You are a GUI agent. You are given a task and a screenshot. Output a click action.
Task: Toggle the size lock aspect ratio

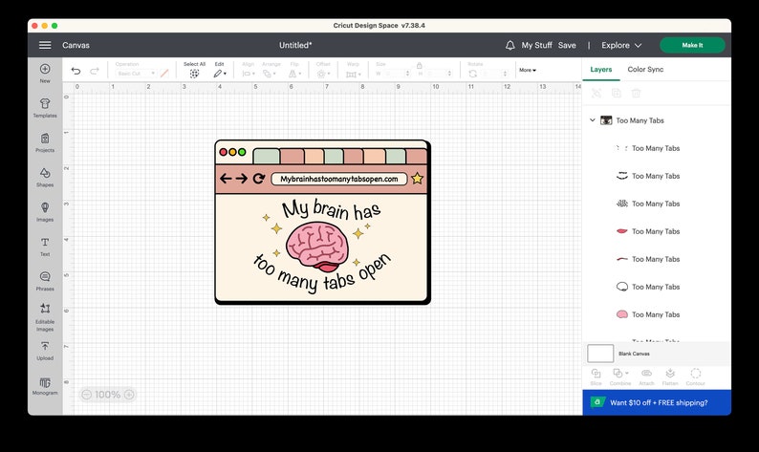(420, 65)
